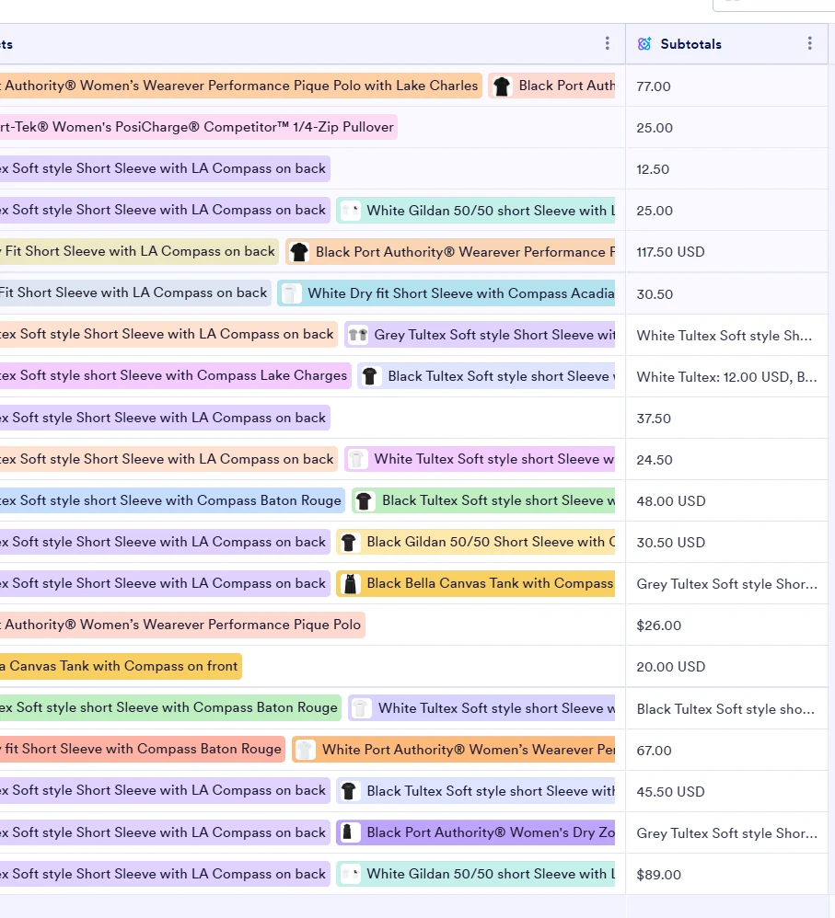This screenshot has height=918, width=835.
Task: Click black shirt thumbnail in 45.50 USD row
Action: point(349,792)
